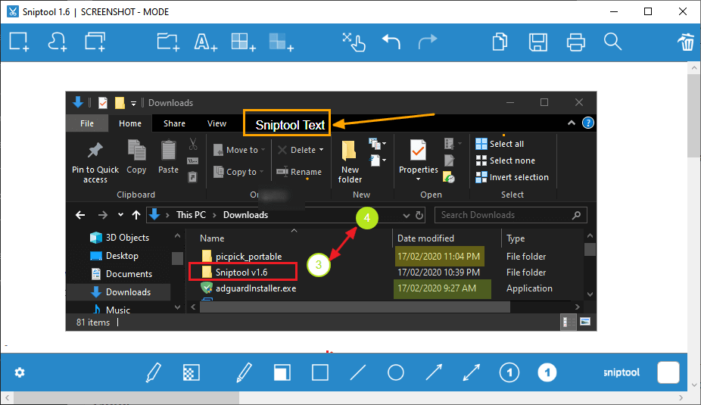The image size is (701, 405).
Task: Select the window capture tool
Action: tap(95, 42)
